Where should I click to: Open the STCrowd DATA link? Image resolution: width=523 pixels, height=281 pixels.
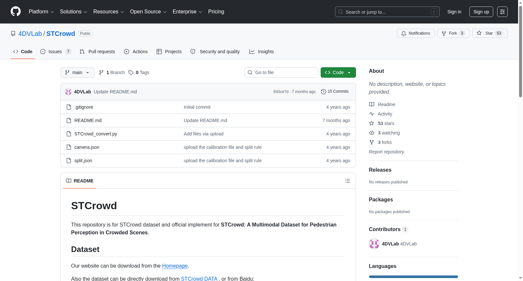[x=199, y=279]
